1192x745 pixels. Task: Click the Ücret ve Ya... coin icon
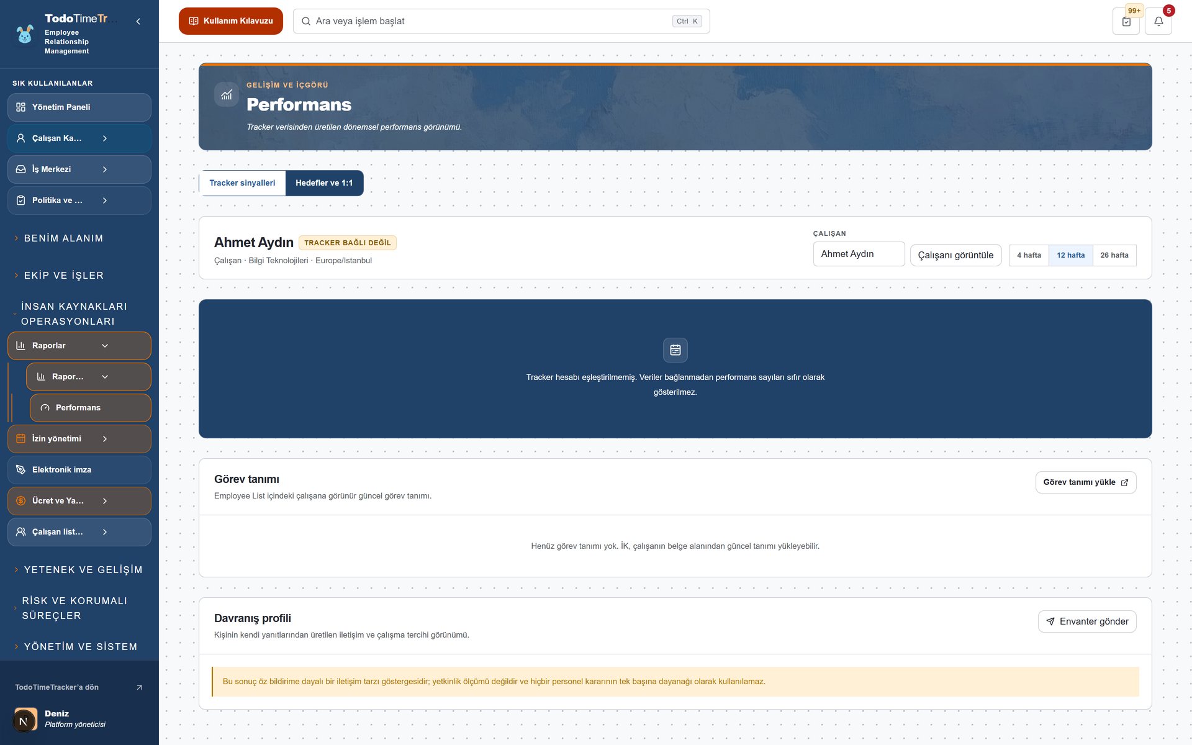click(x=20, y=501)
